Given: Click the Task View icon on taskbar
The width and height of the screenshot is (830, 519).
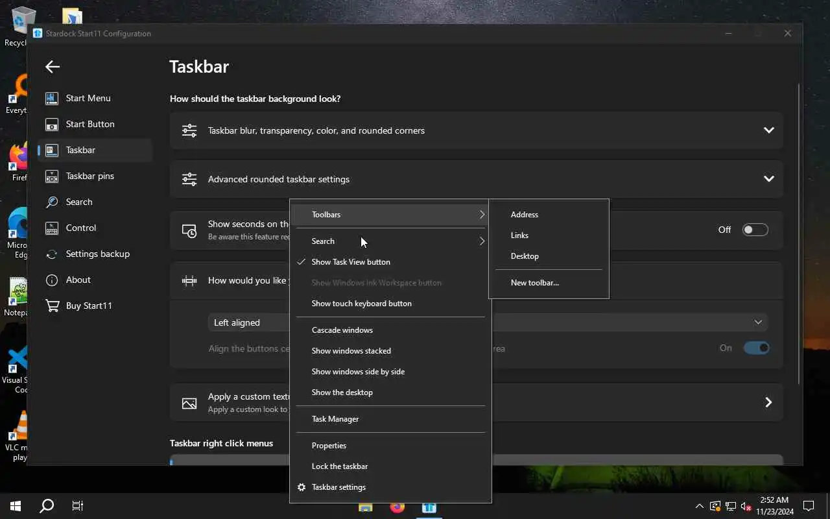Looking at the screenshot, I should pyautogui.click(x=78, y=506).
